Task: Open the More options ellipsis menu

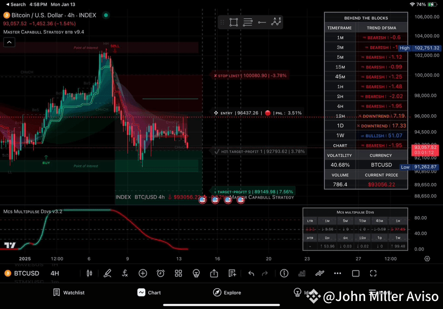Action: tap(337, 273)
